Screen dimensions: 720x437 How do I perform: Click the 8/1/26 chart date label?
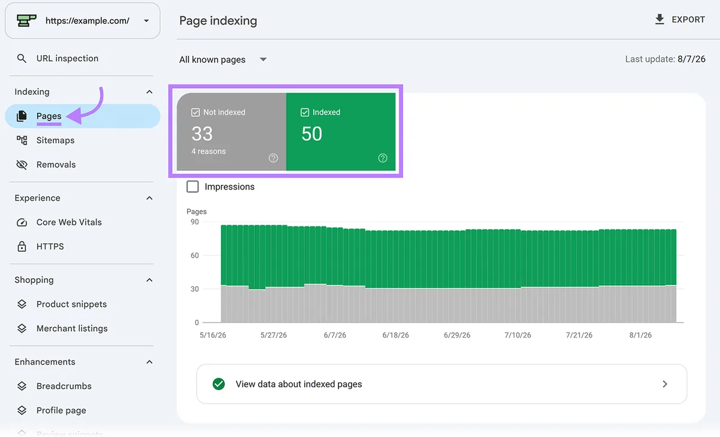640,335
